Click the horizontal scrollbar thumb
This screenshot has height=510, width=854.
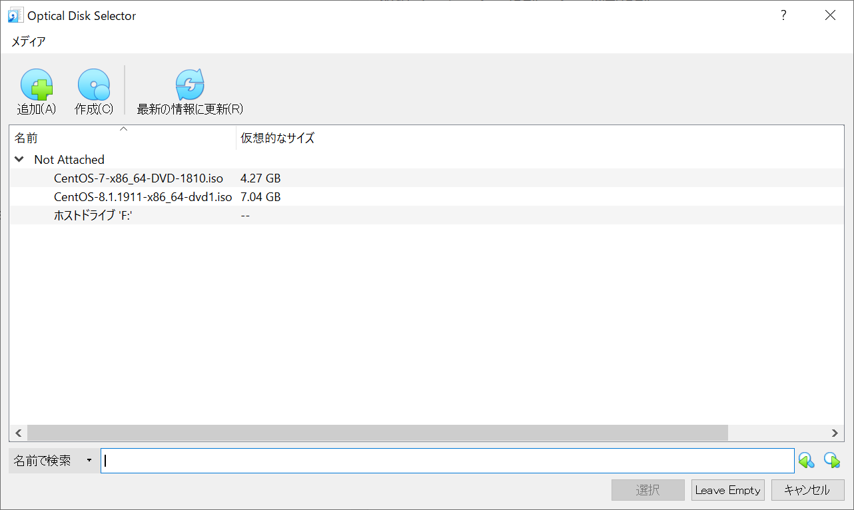378,433
